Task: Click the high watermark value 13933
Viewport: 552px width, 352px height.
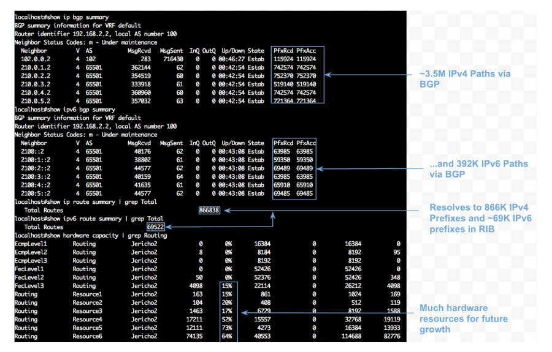Action: 392,328
